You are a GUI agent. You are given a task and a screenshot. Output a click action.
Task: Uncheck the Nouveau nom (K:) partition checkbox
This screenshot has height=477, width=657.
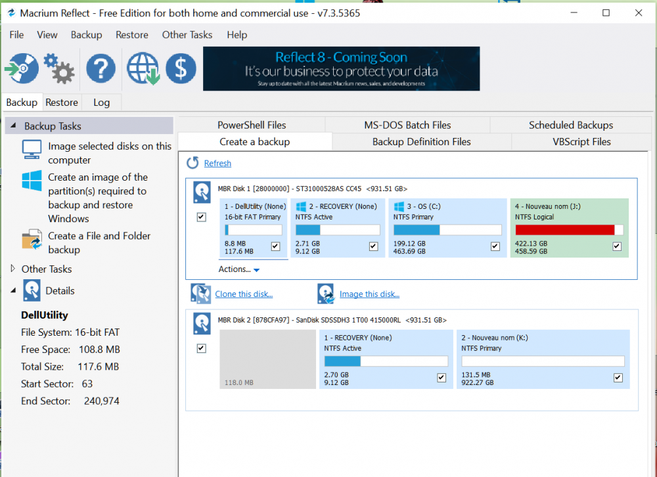[x=618, y=378]
